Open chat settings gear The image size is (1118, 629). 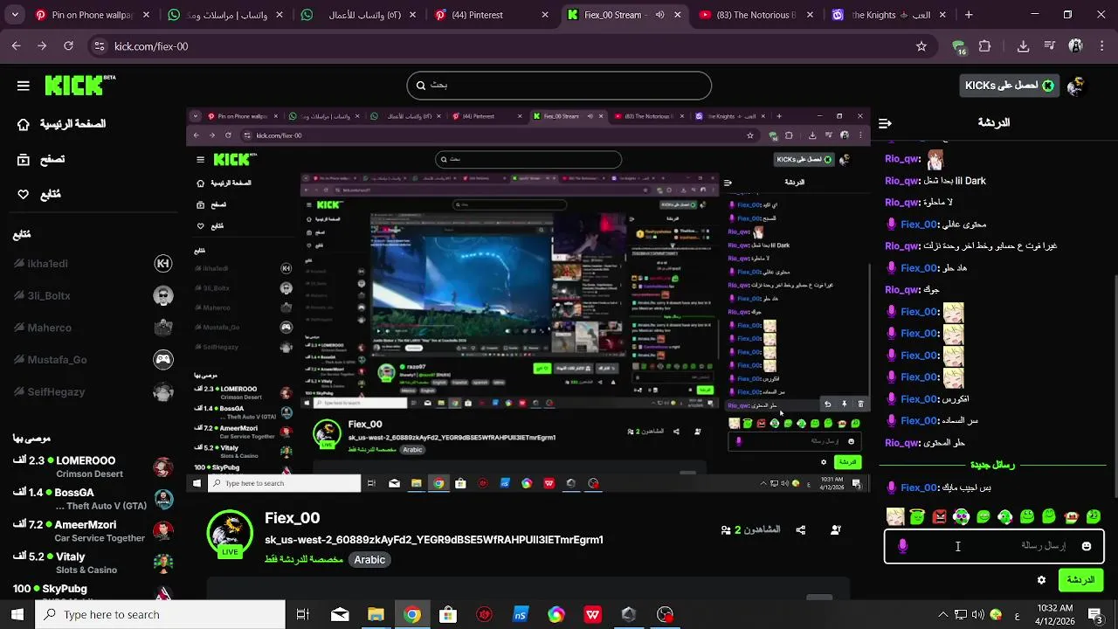pos(1041,580)
